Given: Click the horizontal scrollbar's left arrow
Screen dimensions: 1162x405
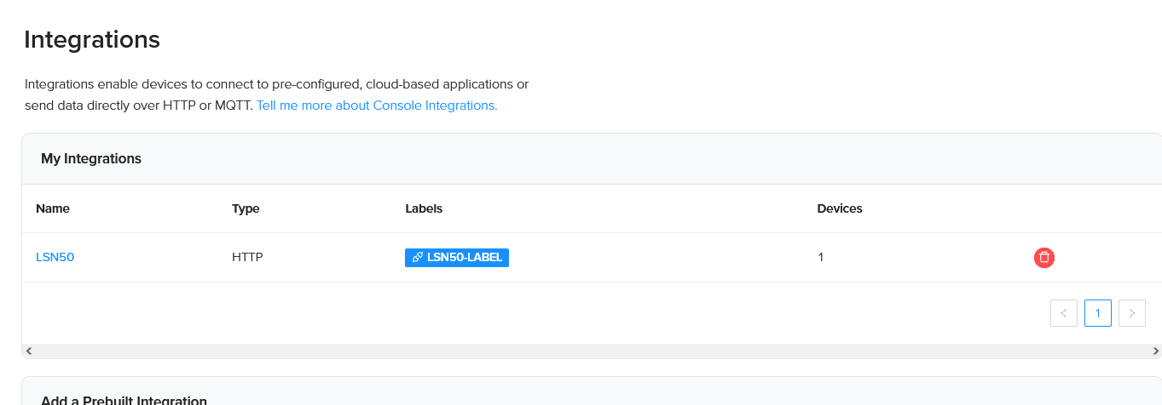Looking at the screenshot, I should coord(28,351).
